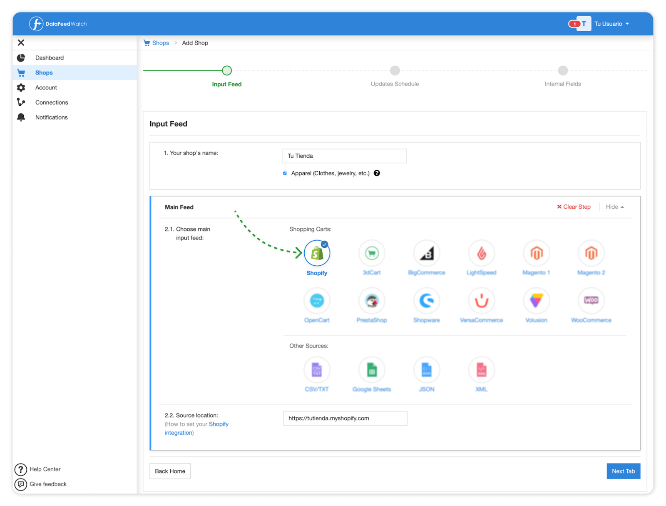Open Shops in the sidebar

[x=75, y=72]
